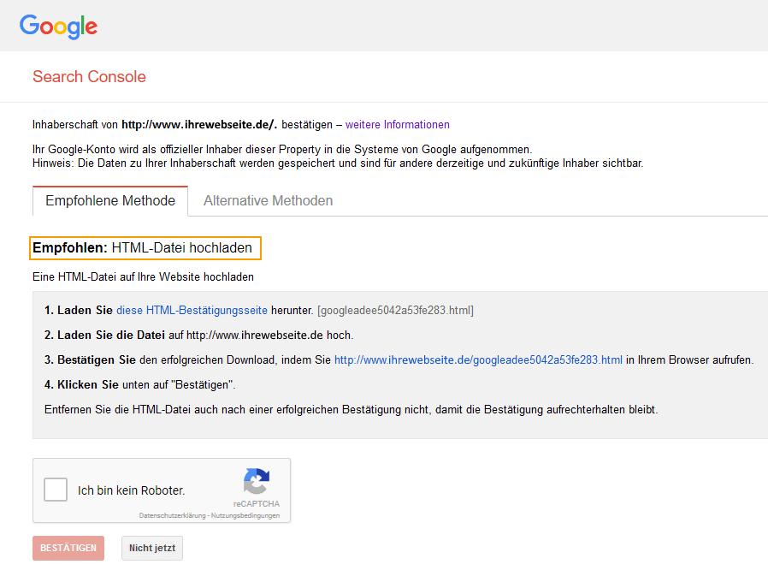Open the Nutzungsbedingungen link in reCAPTCHA

pos(245,515)
